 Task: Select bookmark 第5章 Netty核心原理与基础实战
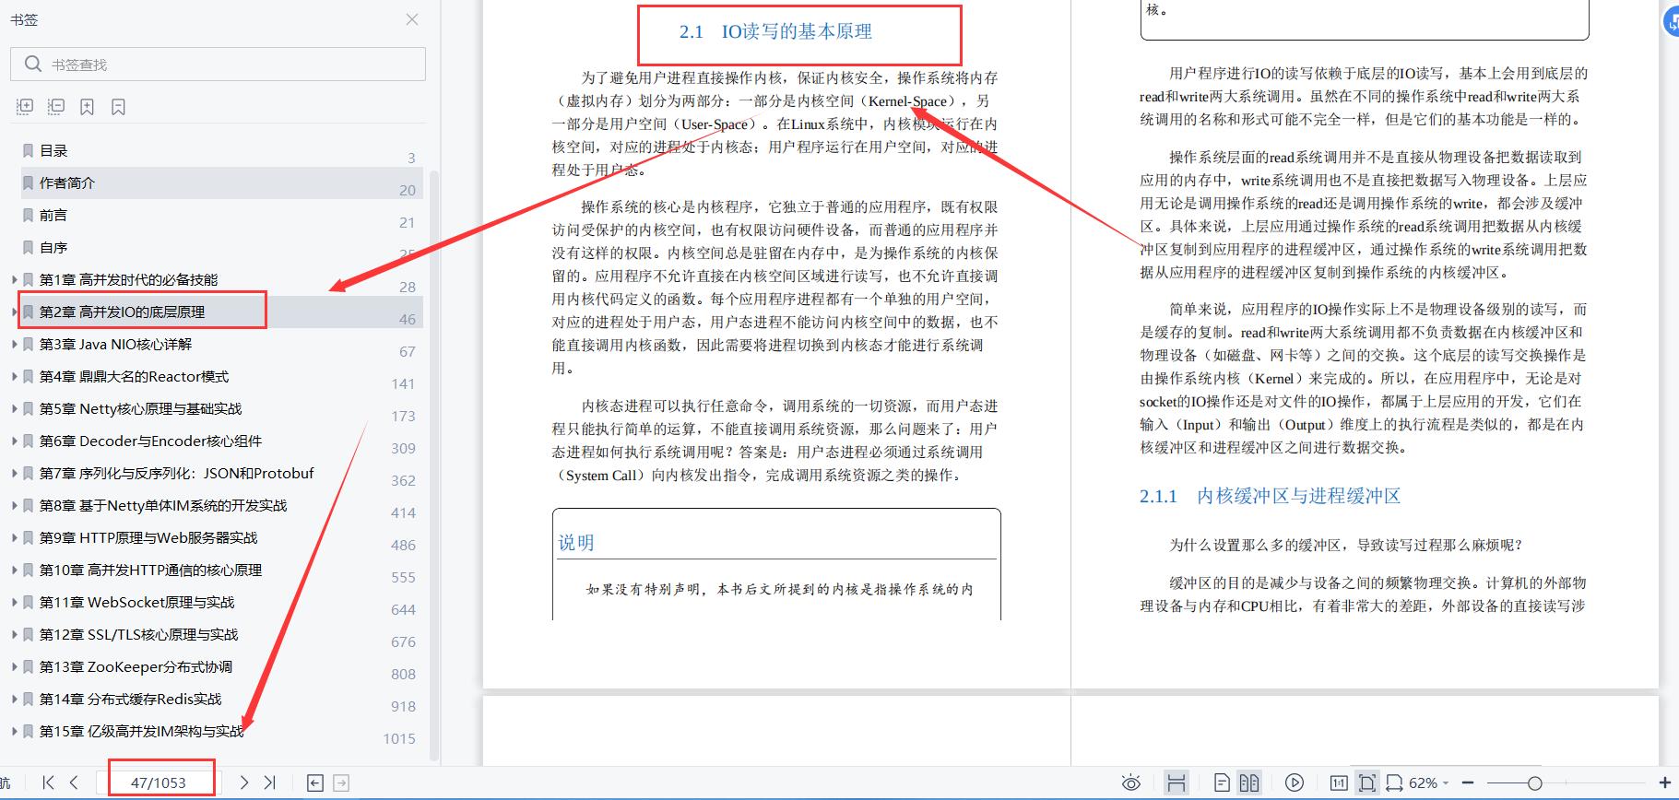(x=140, y=408)
